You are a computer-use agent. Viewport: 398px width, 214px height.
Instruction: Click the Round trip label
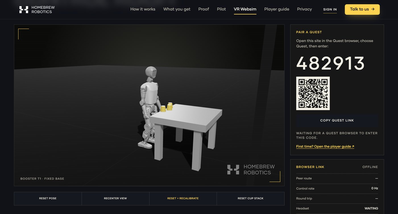tap(304, 198)
